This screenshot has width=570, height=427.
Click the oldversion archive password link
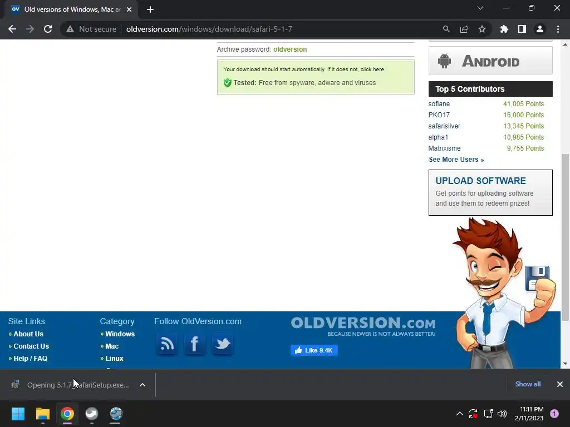click(290, 49)
